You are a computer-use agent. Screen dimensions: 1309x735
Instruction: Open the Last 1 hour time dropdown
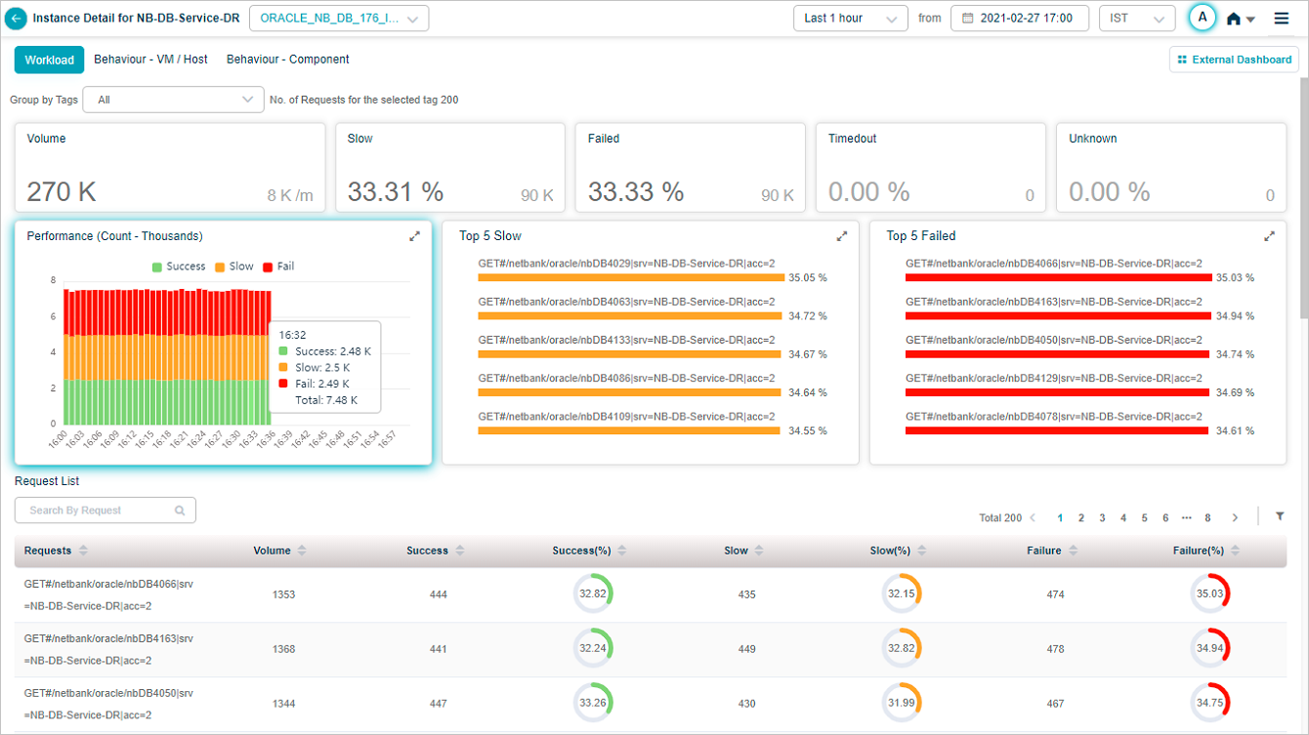click(850, 19)
